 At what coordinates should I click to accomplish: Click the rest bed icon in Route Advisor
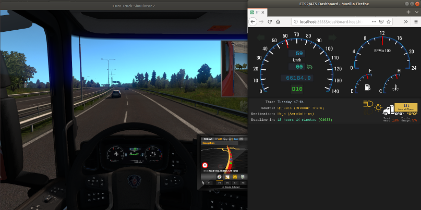(x=236, y=139)
